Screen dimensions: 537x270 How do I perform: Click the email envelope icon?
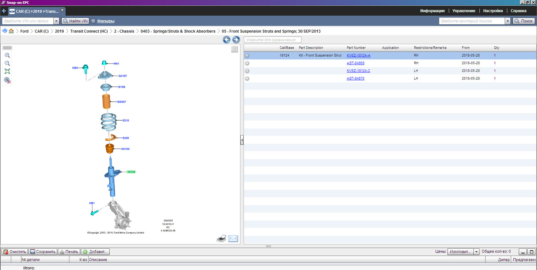233,239
